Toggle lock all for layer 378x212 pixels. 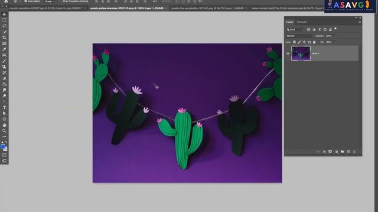314,42
